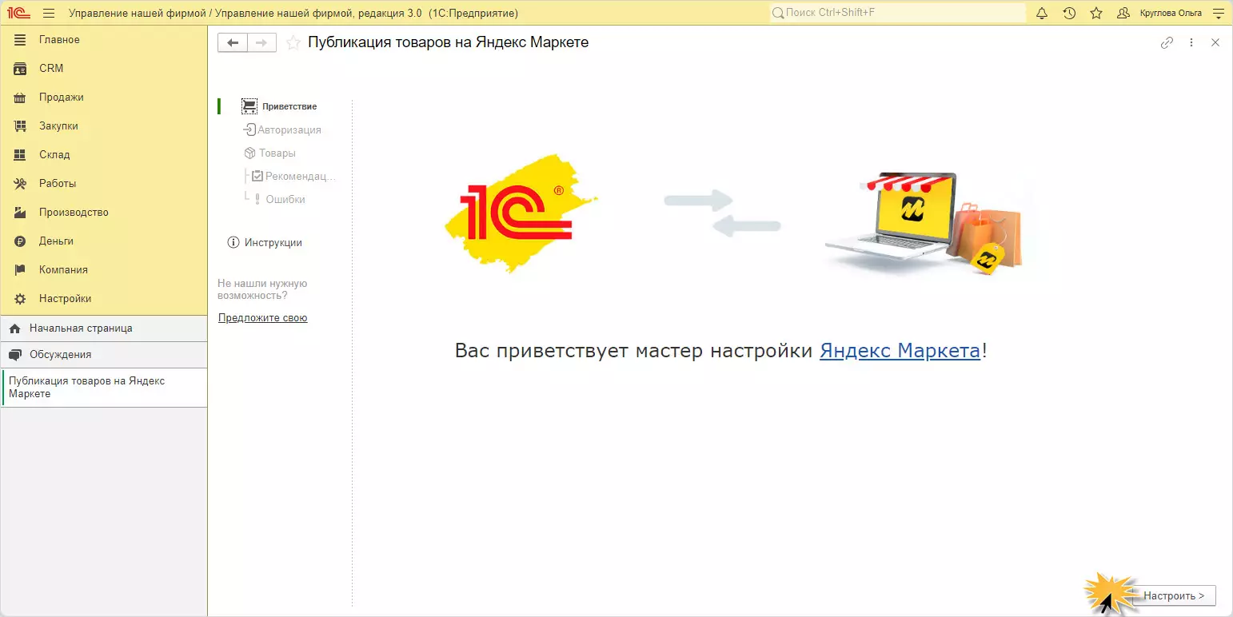The height and width of the screenshot is (617, 1233).
Task: Close the Yandex Market publication form
Action: (1215, 43)
